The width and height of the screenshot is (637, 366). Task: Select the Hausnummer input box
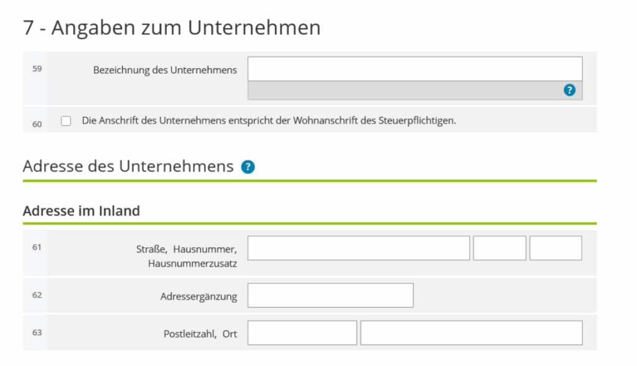click(500, 248)
